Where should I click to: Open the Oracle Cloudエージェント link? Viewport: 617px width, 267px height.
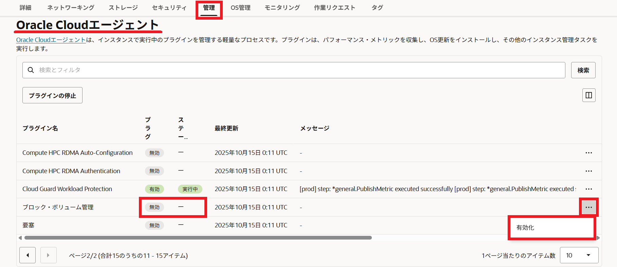coord(51,40)
